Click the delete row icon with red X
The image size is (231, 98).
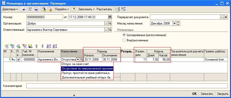pos(24,46)
